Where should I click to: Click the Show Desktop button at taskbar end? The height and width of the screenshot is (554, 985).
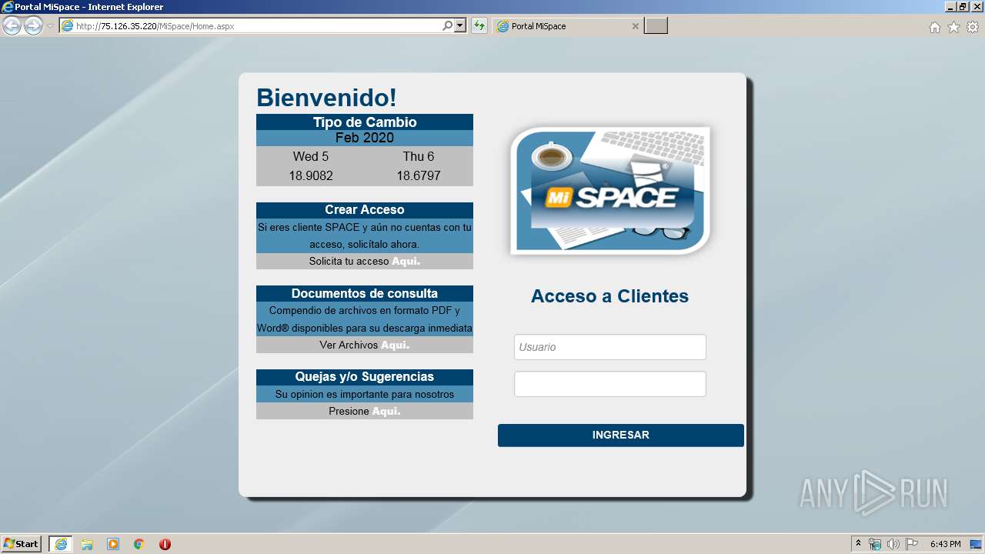tap(976, 544)
